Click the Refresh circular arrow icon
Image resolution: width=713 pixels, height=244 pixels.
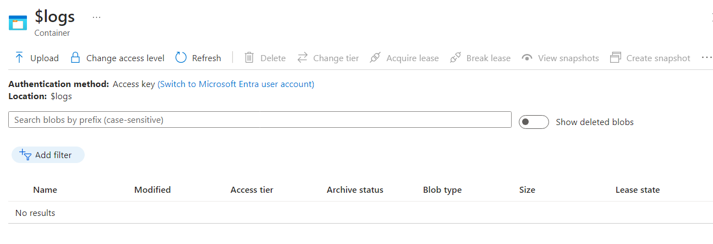[181, 58]
